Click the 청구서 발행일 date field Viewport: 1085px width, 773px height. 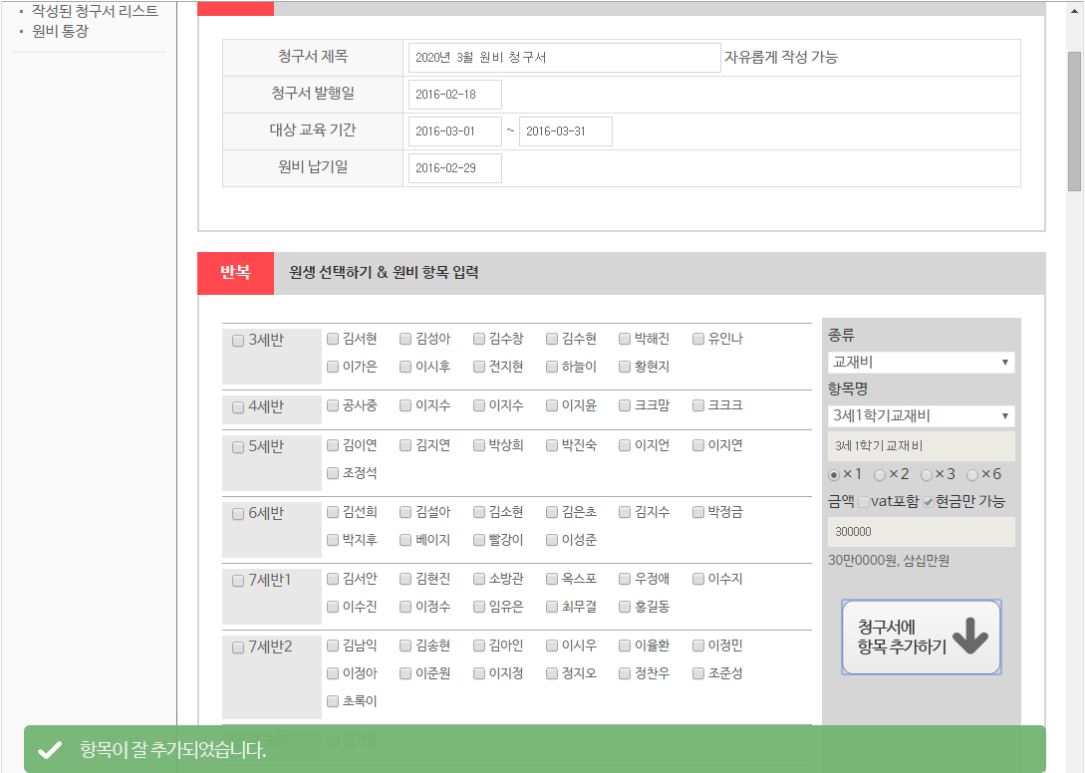[x=454, y=95]
